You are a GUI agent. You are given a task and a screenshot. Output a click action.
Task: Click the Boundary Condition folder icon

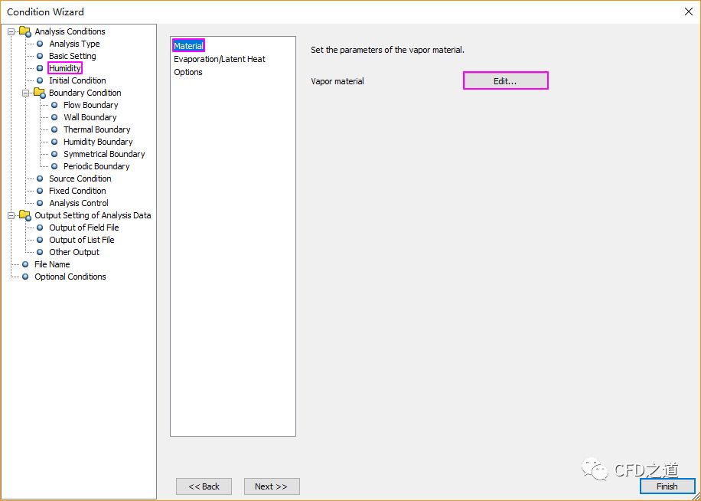pyautogui.click(x=39, y=93)
